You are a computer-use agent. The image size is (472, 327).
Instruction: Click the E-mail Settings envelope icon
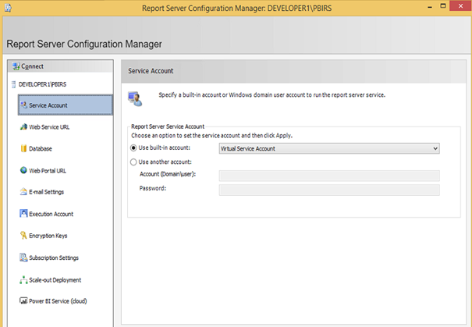(x=23, y=192)
